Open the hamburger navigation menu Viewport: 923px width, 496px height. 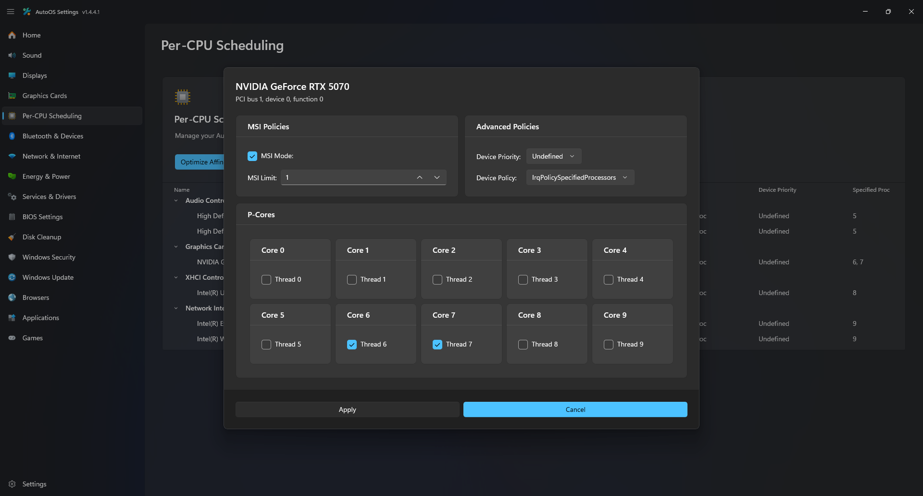pos(11,12)
